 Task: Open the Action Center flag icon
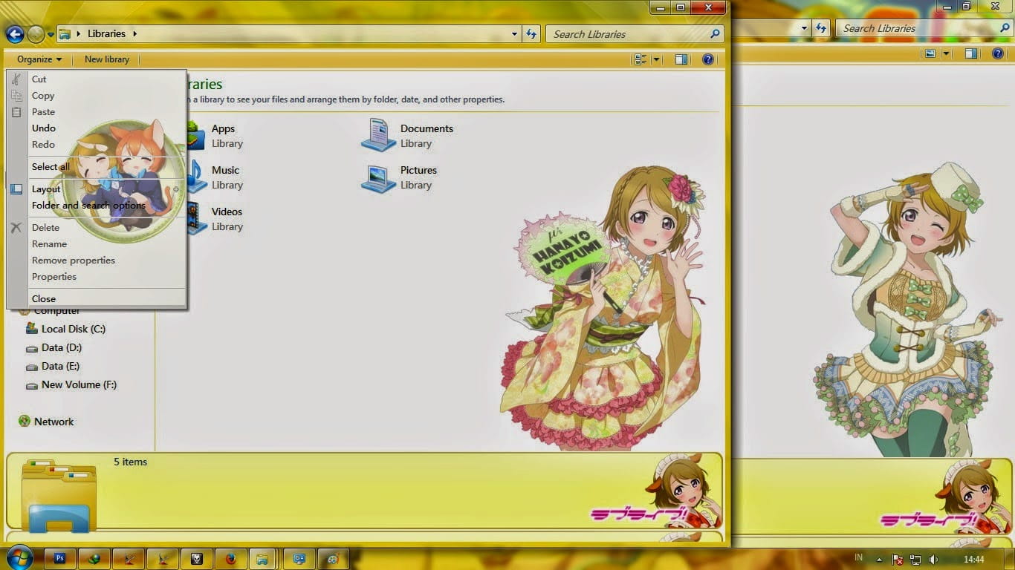[898, 559]
